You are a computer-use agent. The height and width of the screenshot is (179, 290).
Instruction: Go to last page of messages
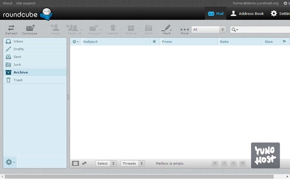(x=243, y=163)
